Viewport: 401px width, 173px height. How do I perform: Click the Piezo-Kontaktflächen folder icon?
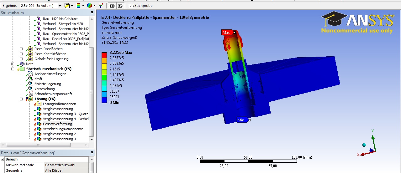coord(30,54)
